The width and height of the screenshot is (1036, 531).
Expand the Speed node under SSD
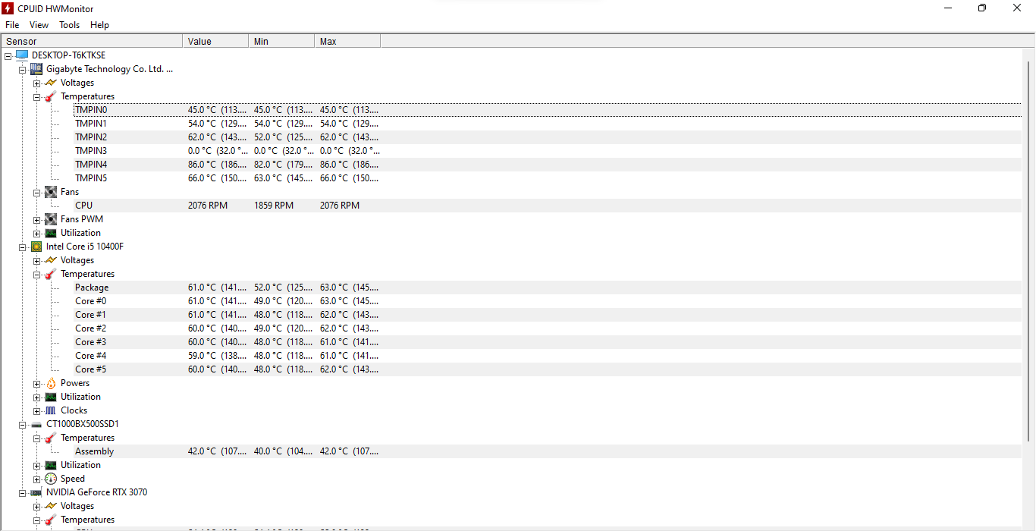37,479
